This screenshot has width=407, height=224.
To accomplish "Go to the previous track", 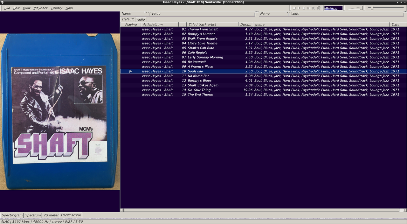I will [x=309, y=8].
